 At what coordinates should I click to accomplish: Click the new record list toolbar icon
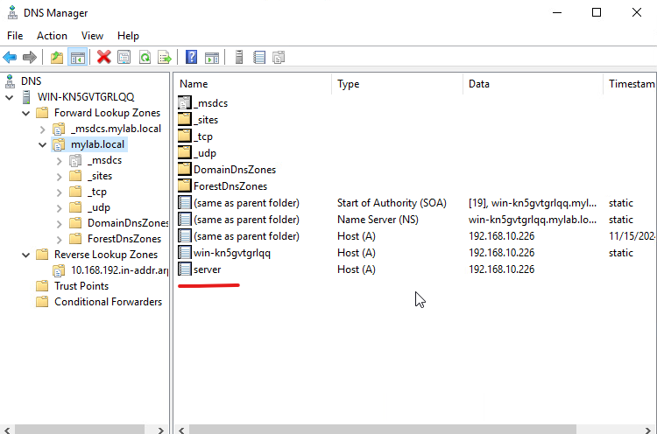tap(259, 58)
